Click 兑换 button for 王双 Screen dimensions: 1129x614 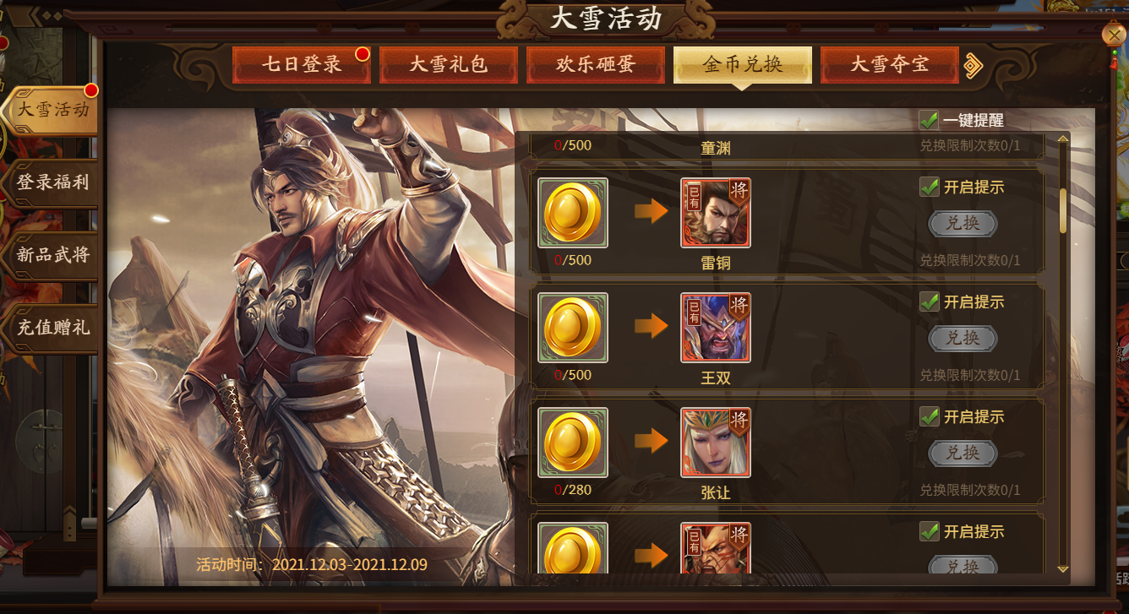963,339
